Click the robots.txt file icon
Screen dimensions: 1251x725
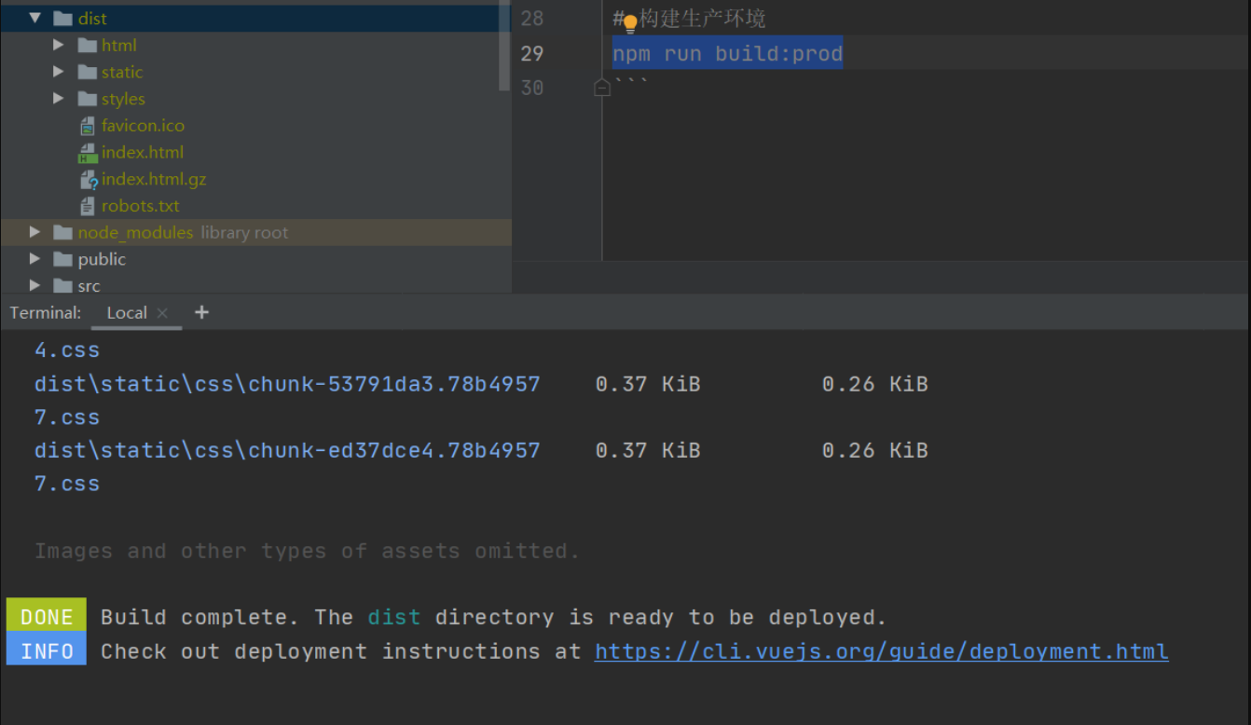click(88, 206)
